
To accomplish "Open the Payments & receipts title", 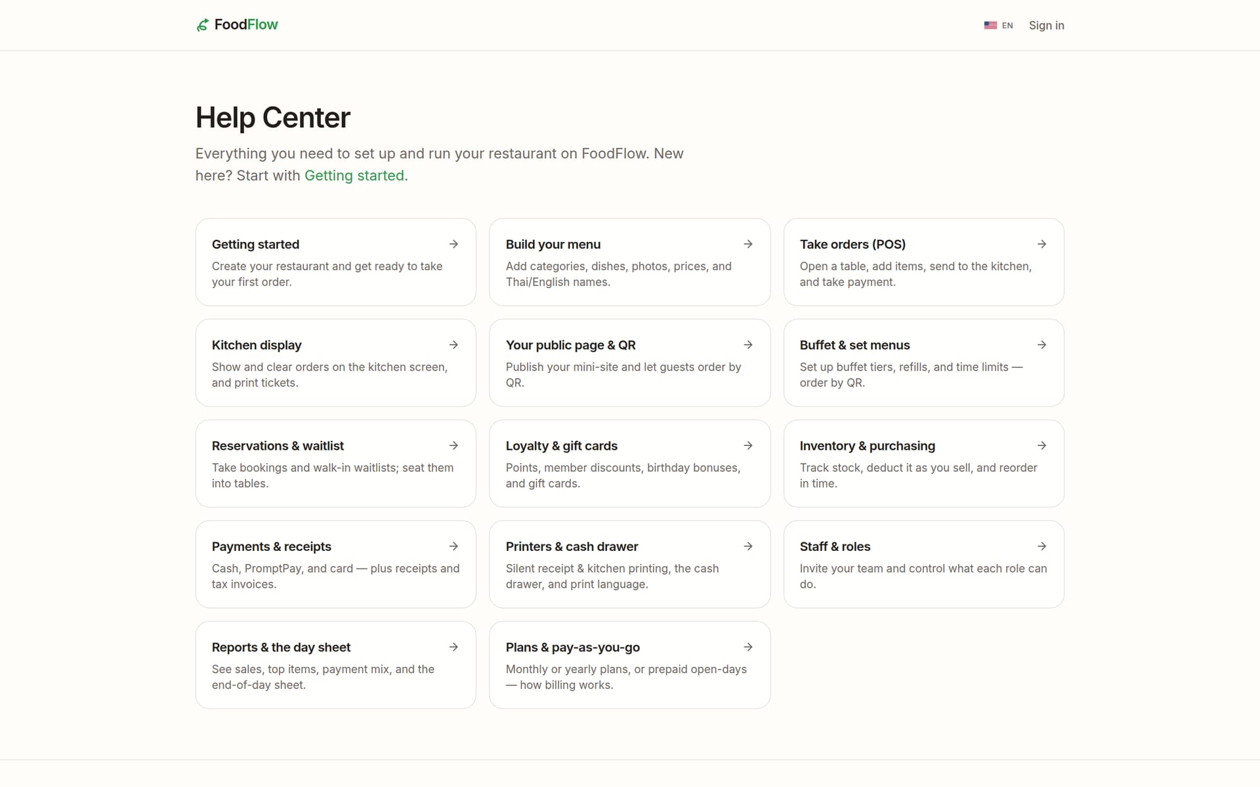I will coord(271,547).
